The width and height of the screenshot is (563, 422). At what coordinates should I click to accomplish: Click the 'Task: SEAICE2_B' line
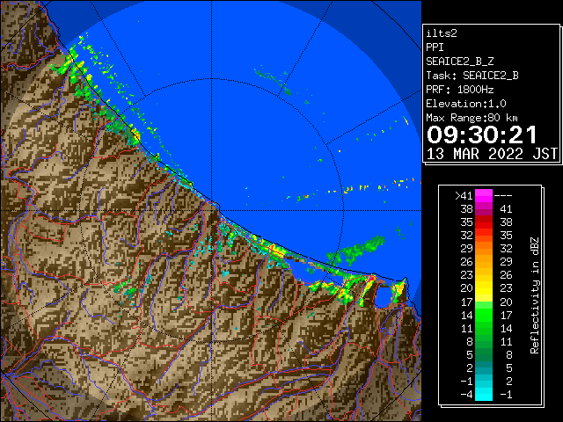(x=472, y=76)
